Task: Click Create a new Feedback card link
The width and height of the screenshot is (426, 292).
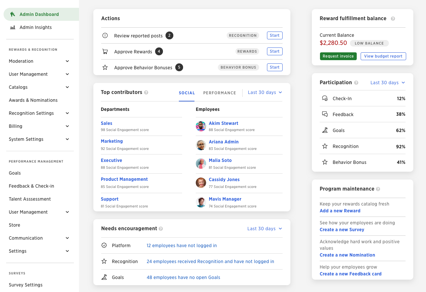Action: pyautogui.click(x=351, y=274)
